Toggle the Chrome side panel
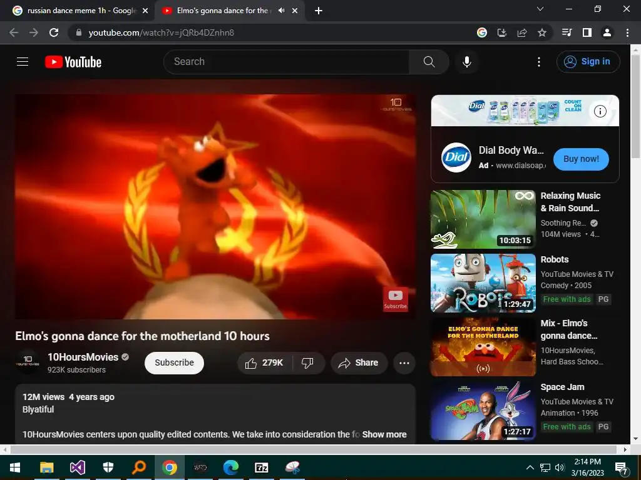Image resolution: width=641 pixels, height=480 pixels. [587, 32]
